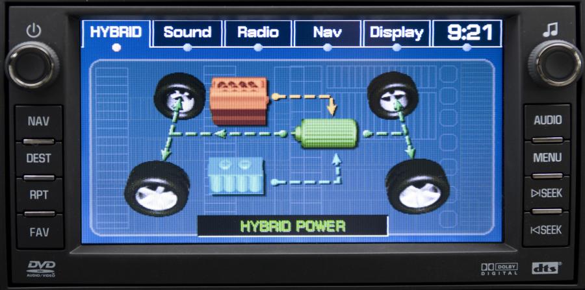Tap the top-right wheel icon
Viewport: 585px width, 290px height.
tap(393, 95)
